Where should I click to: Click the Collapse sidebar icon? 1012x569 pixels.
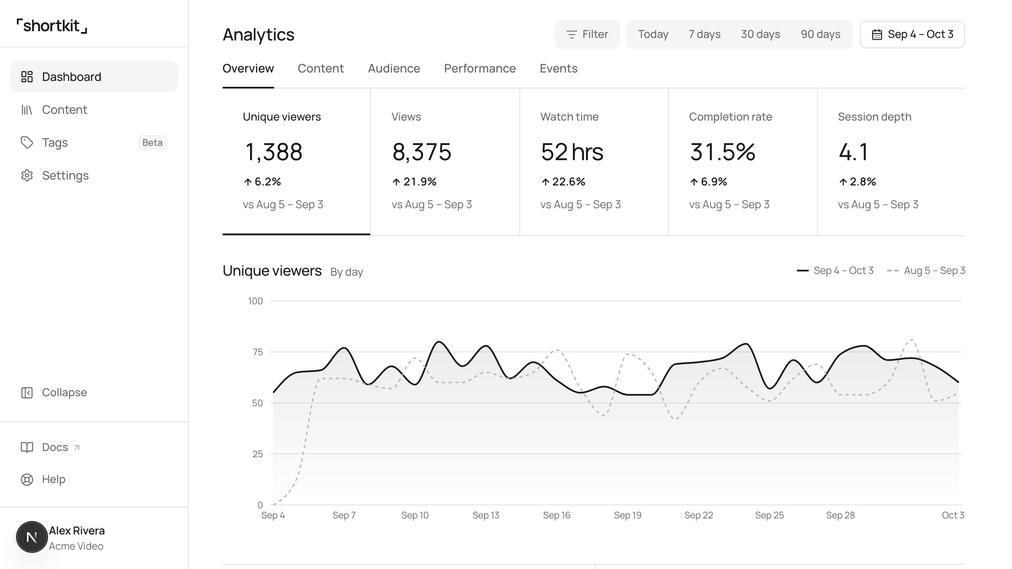(27, 392)
